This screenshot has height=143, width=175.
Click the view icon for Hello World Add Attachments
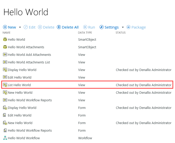(x=5, y=55)
